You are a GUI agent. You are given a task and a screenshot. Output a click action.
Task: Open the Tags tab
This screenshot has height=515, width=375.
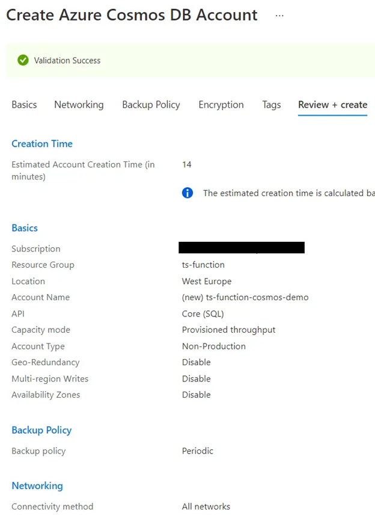coord(271,105)
